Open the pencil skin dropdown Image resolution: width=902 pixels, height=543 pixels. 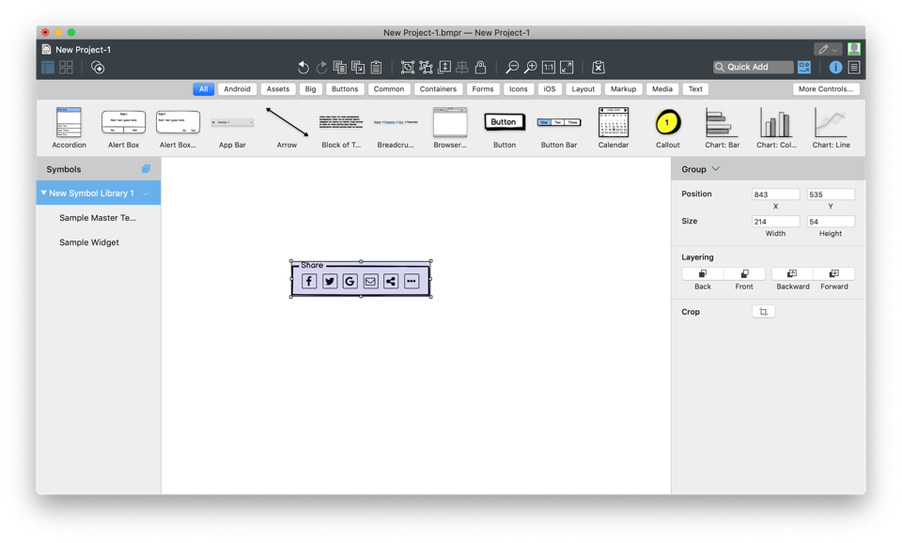click(827, 49)
